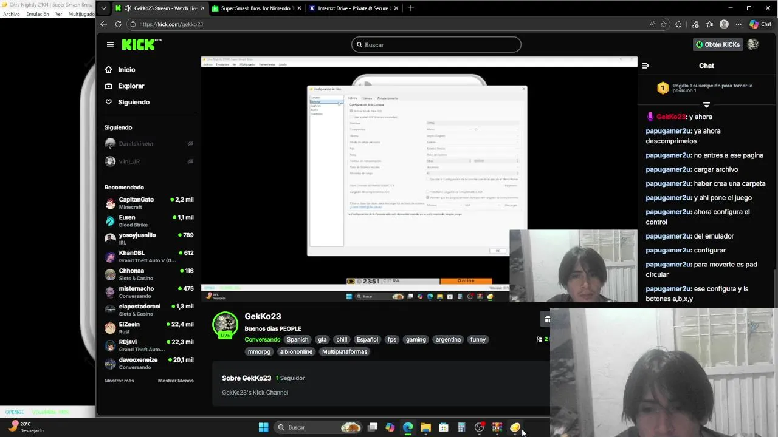This screenshot has width=778, height=437.
Task: Open the Archivo menu in Citra window
Action: click(12, 14)
